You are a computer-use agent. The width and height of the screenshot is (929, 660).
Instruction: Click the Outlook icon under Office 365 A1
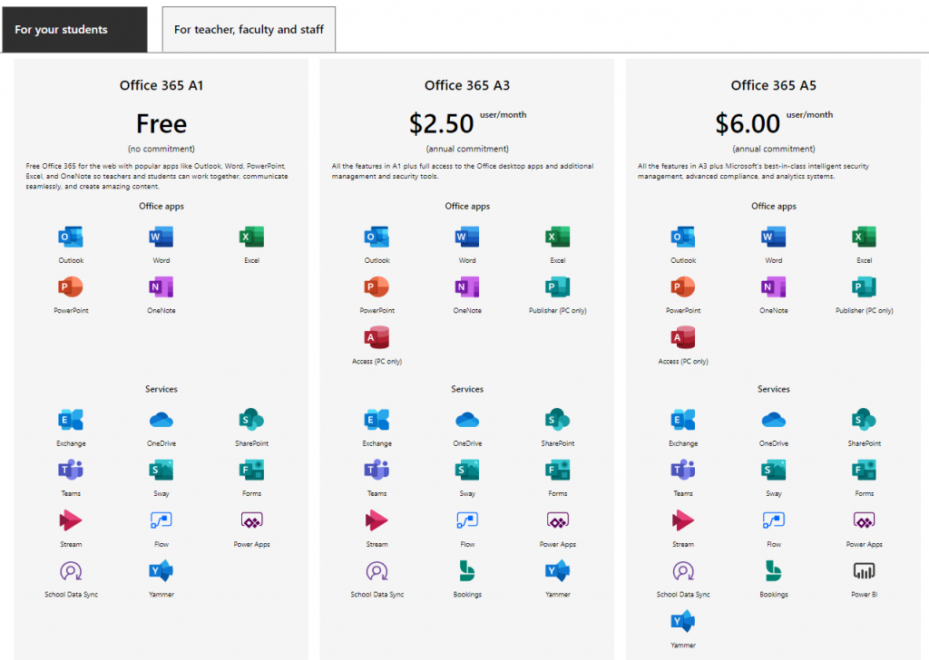point(71,237)
